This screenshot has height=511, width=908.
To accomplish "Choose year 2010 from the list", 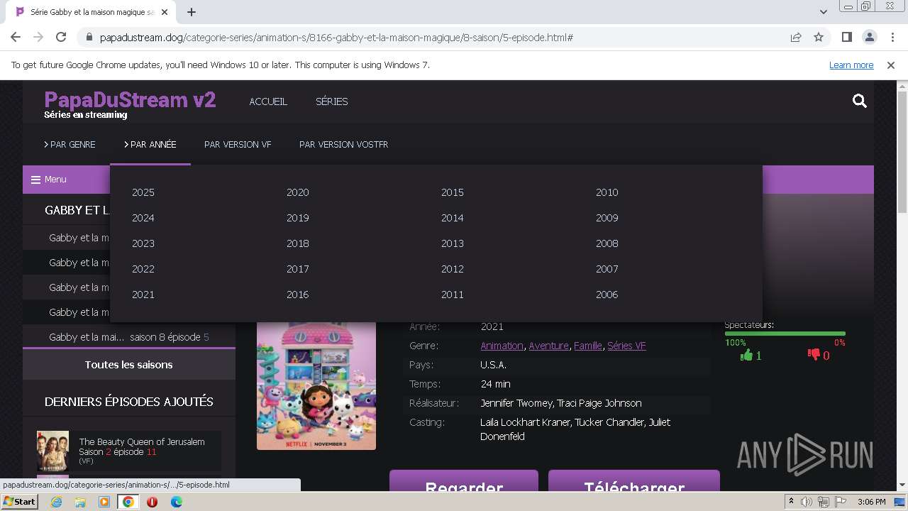I will pos(607,192).
